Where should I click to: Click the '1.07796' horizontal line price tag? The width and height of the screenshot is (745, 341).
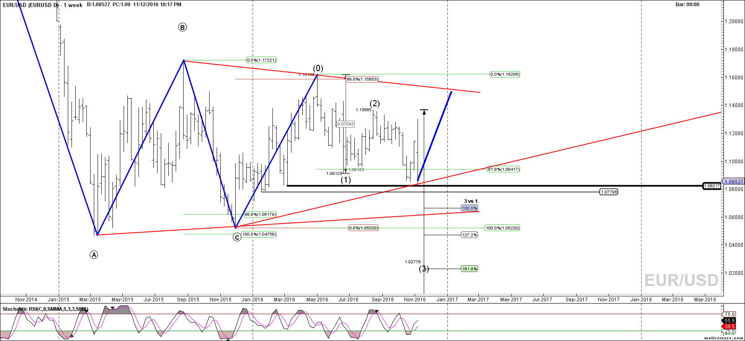click(609, 192)
